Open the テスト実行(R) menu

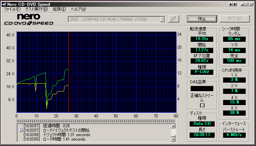(x=36, y=9)
